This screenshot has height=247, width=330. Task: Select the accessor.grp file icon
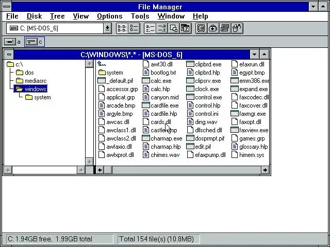102,89
